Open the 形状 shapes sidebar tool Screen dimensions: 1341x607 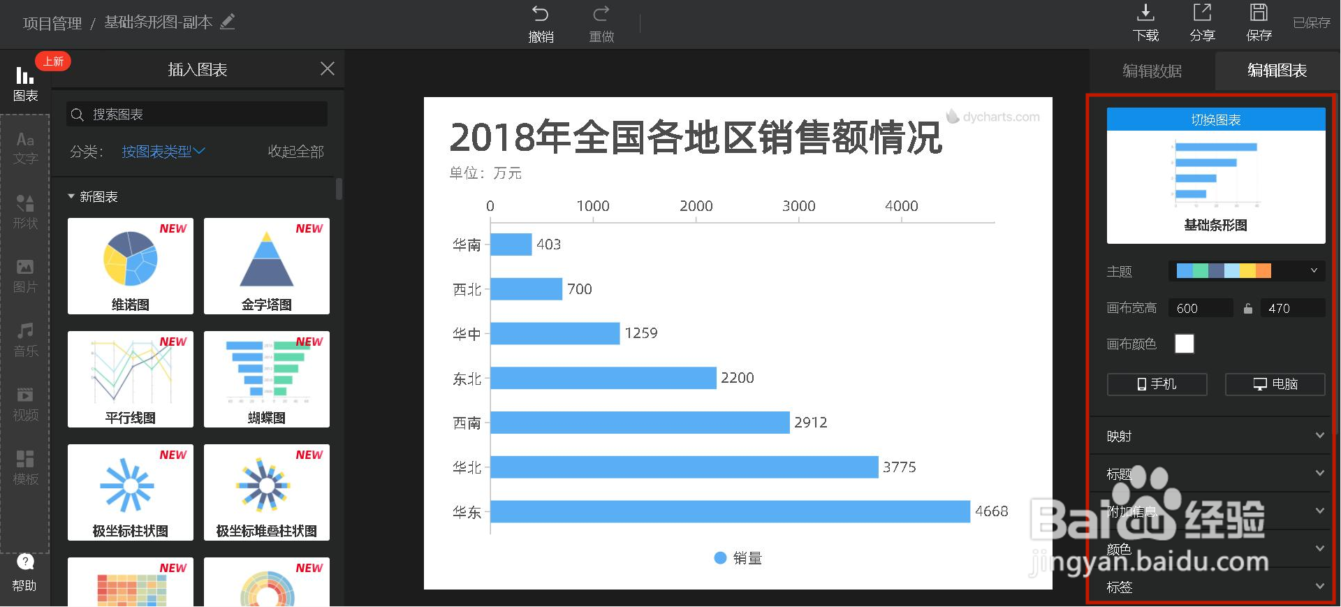point(25,212)
